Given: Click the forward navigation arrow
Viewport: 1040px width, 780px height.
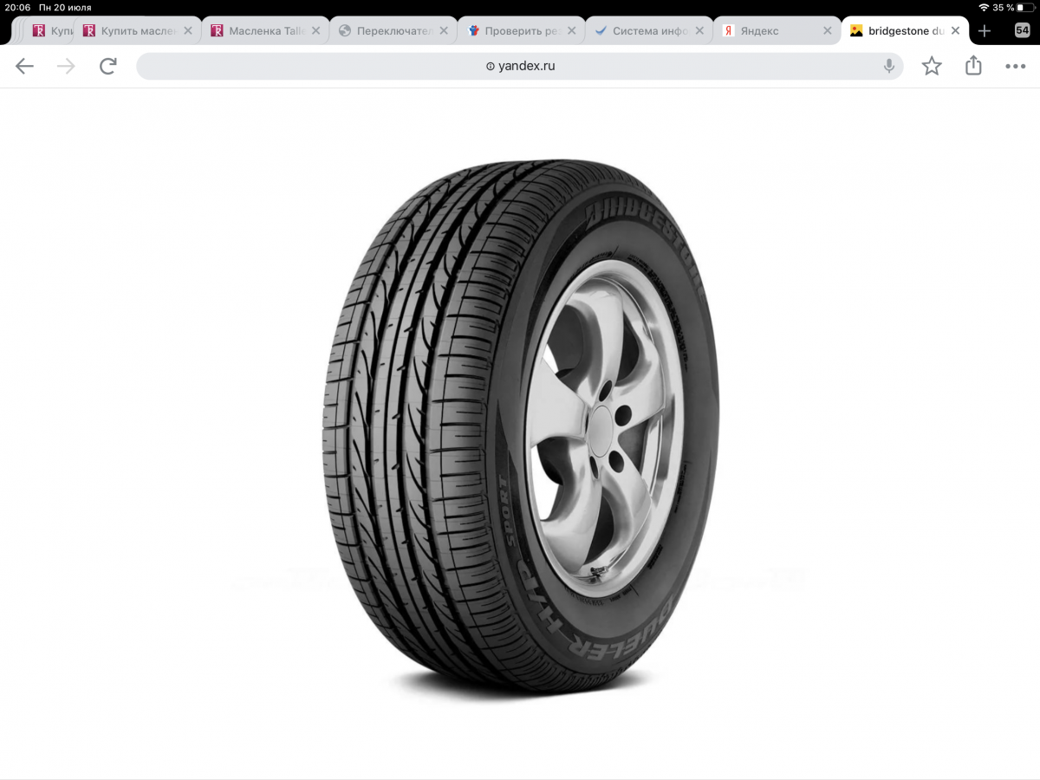Looking at the screenshot, I should (66, 66).
